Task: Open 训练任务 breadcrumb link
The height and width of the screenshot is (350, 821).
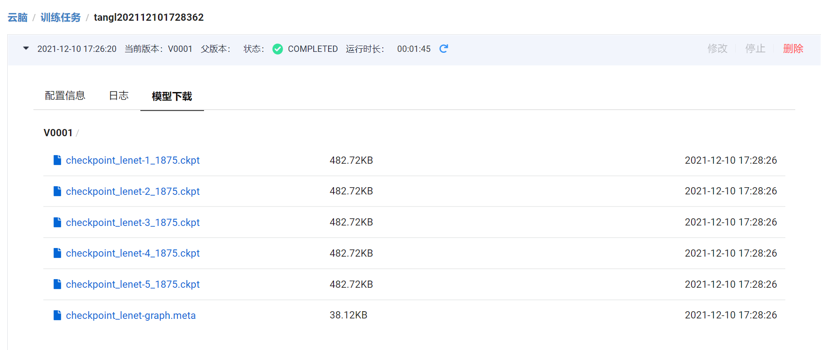Action: (x=60, y=18)
